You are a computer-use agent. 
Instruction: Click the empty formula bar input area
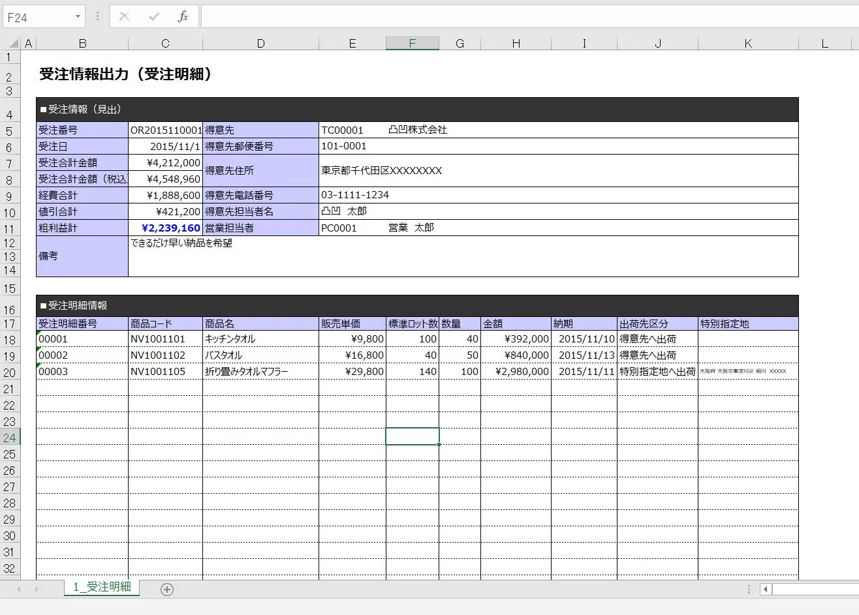click(x=522, y=17)
